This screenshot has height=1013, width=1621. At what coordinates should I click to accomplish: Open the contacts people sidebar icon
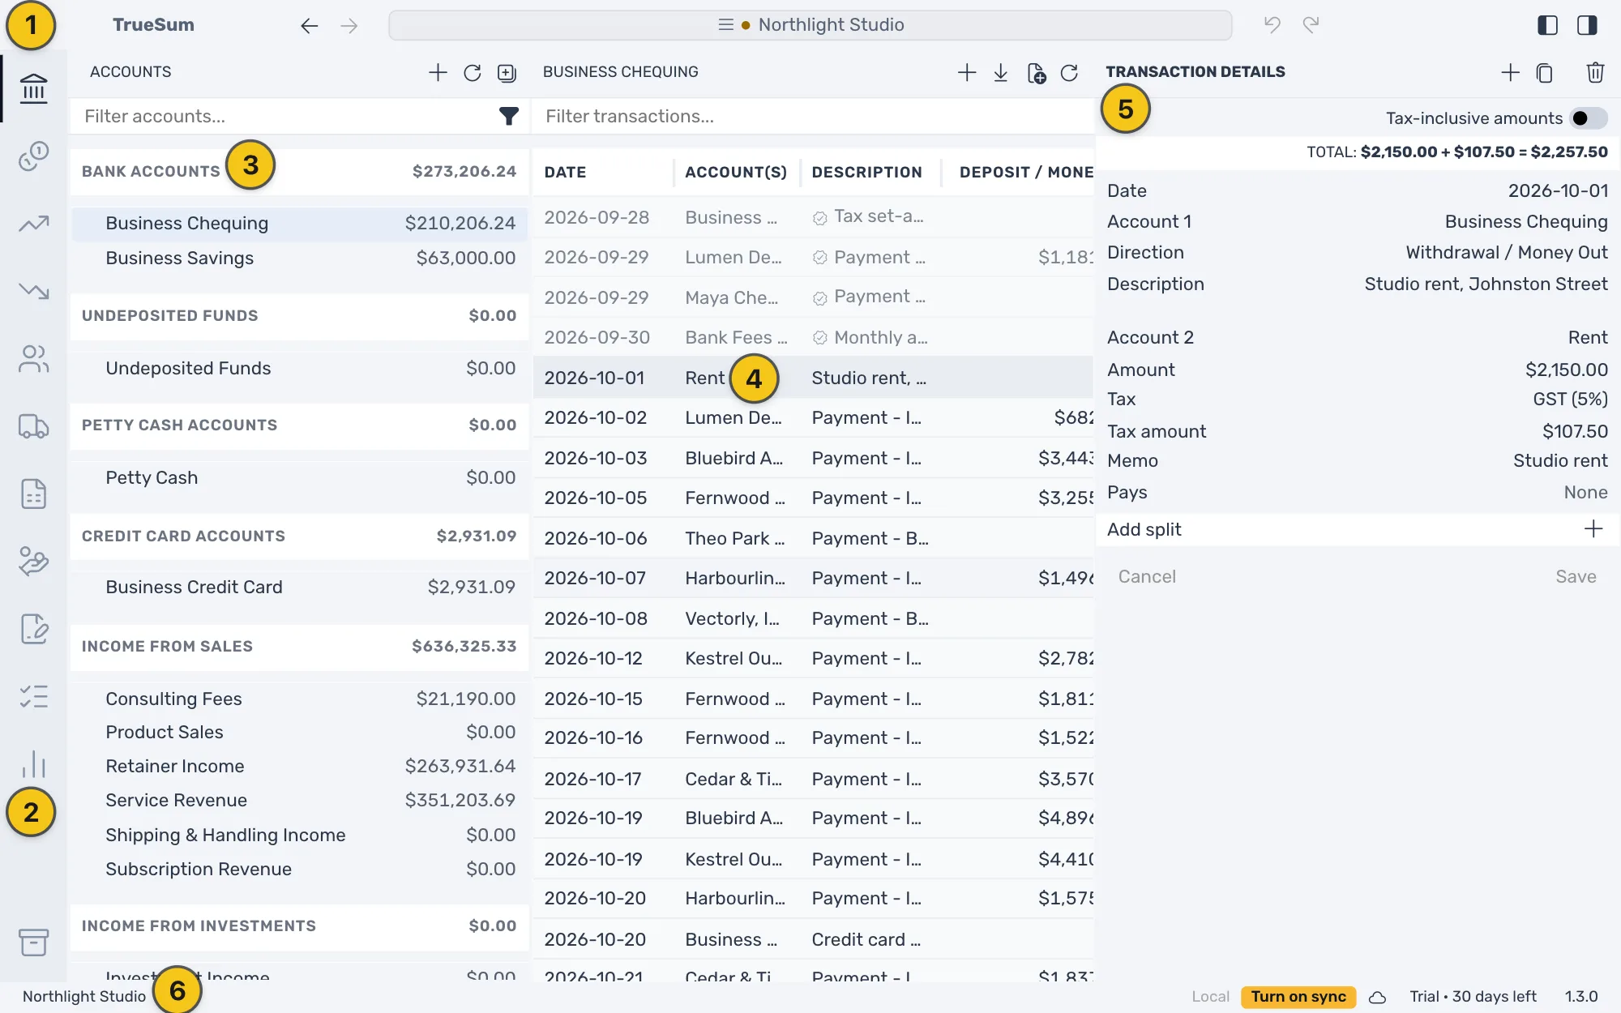click(33, 358)
